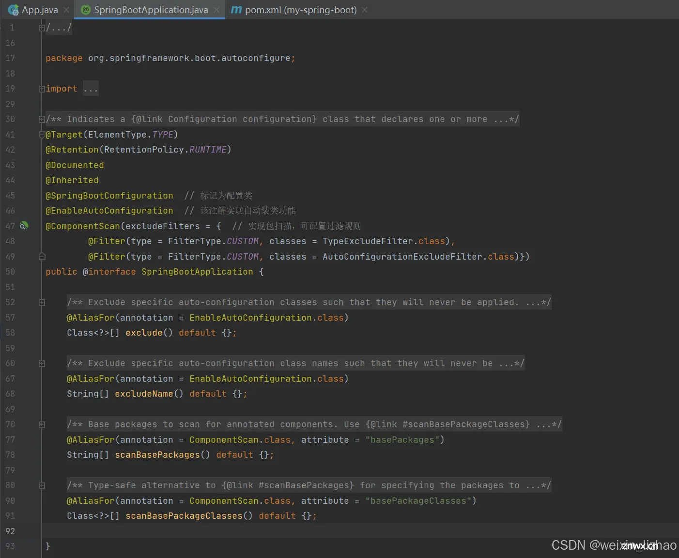Click the '@ComponentScan' annotation on line 47
This screenshot has width=679, height=558.
pyautogui.click(x=83, y=226)
